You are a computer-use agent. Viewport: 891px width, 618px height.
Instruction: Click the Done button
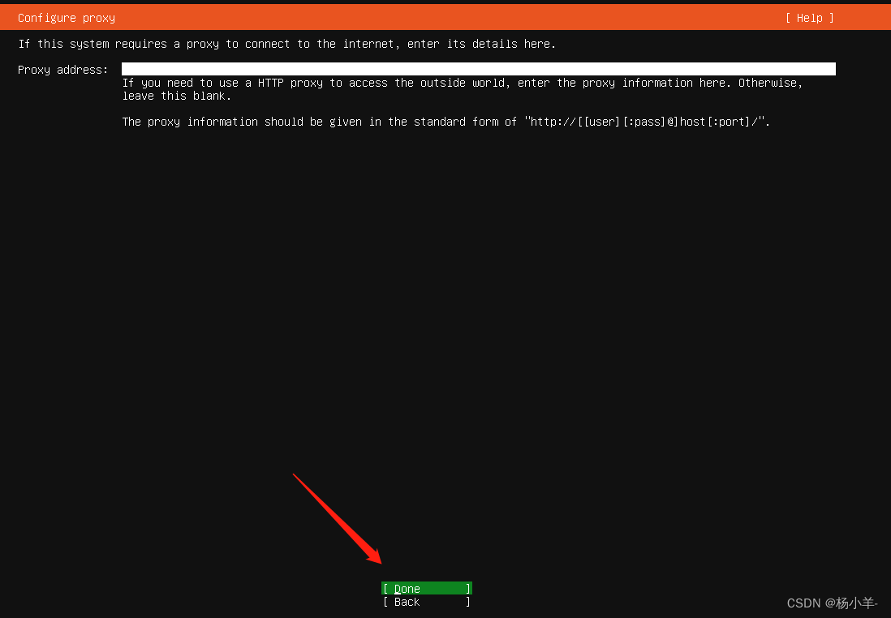click(426, 589)
